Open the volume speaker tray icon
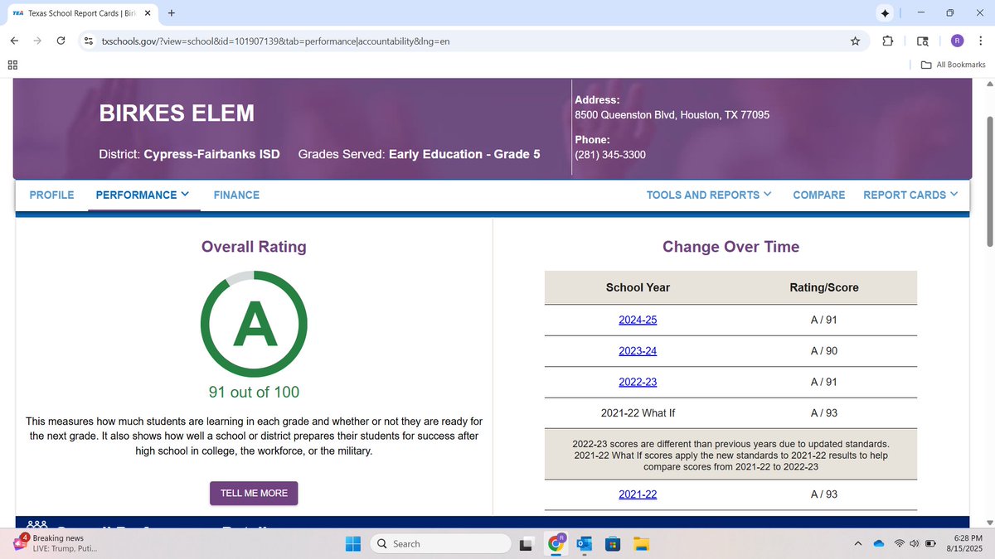Screen dimensions: 995x559 click(x=915, y=544)
